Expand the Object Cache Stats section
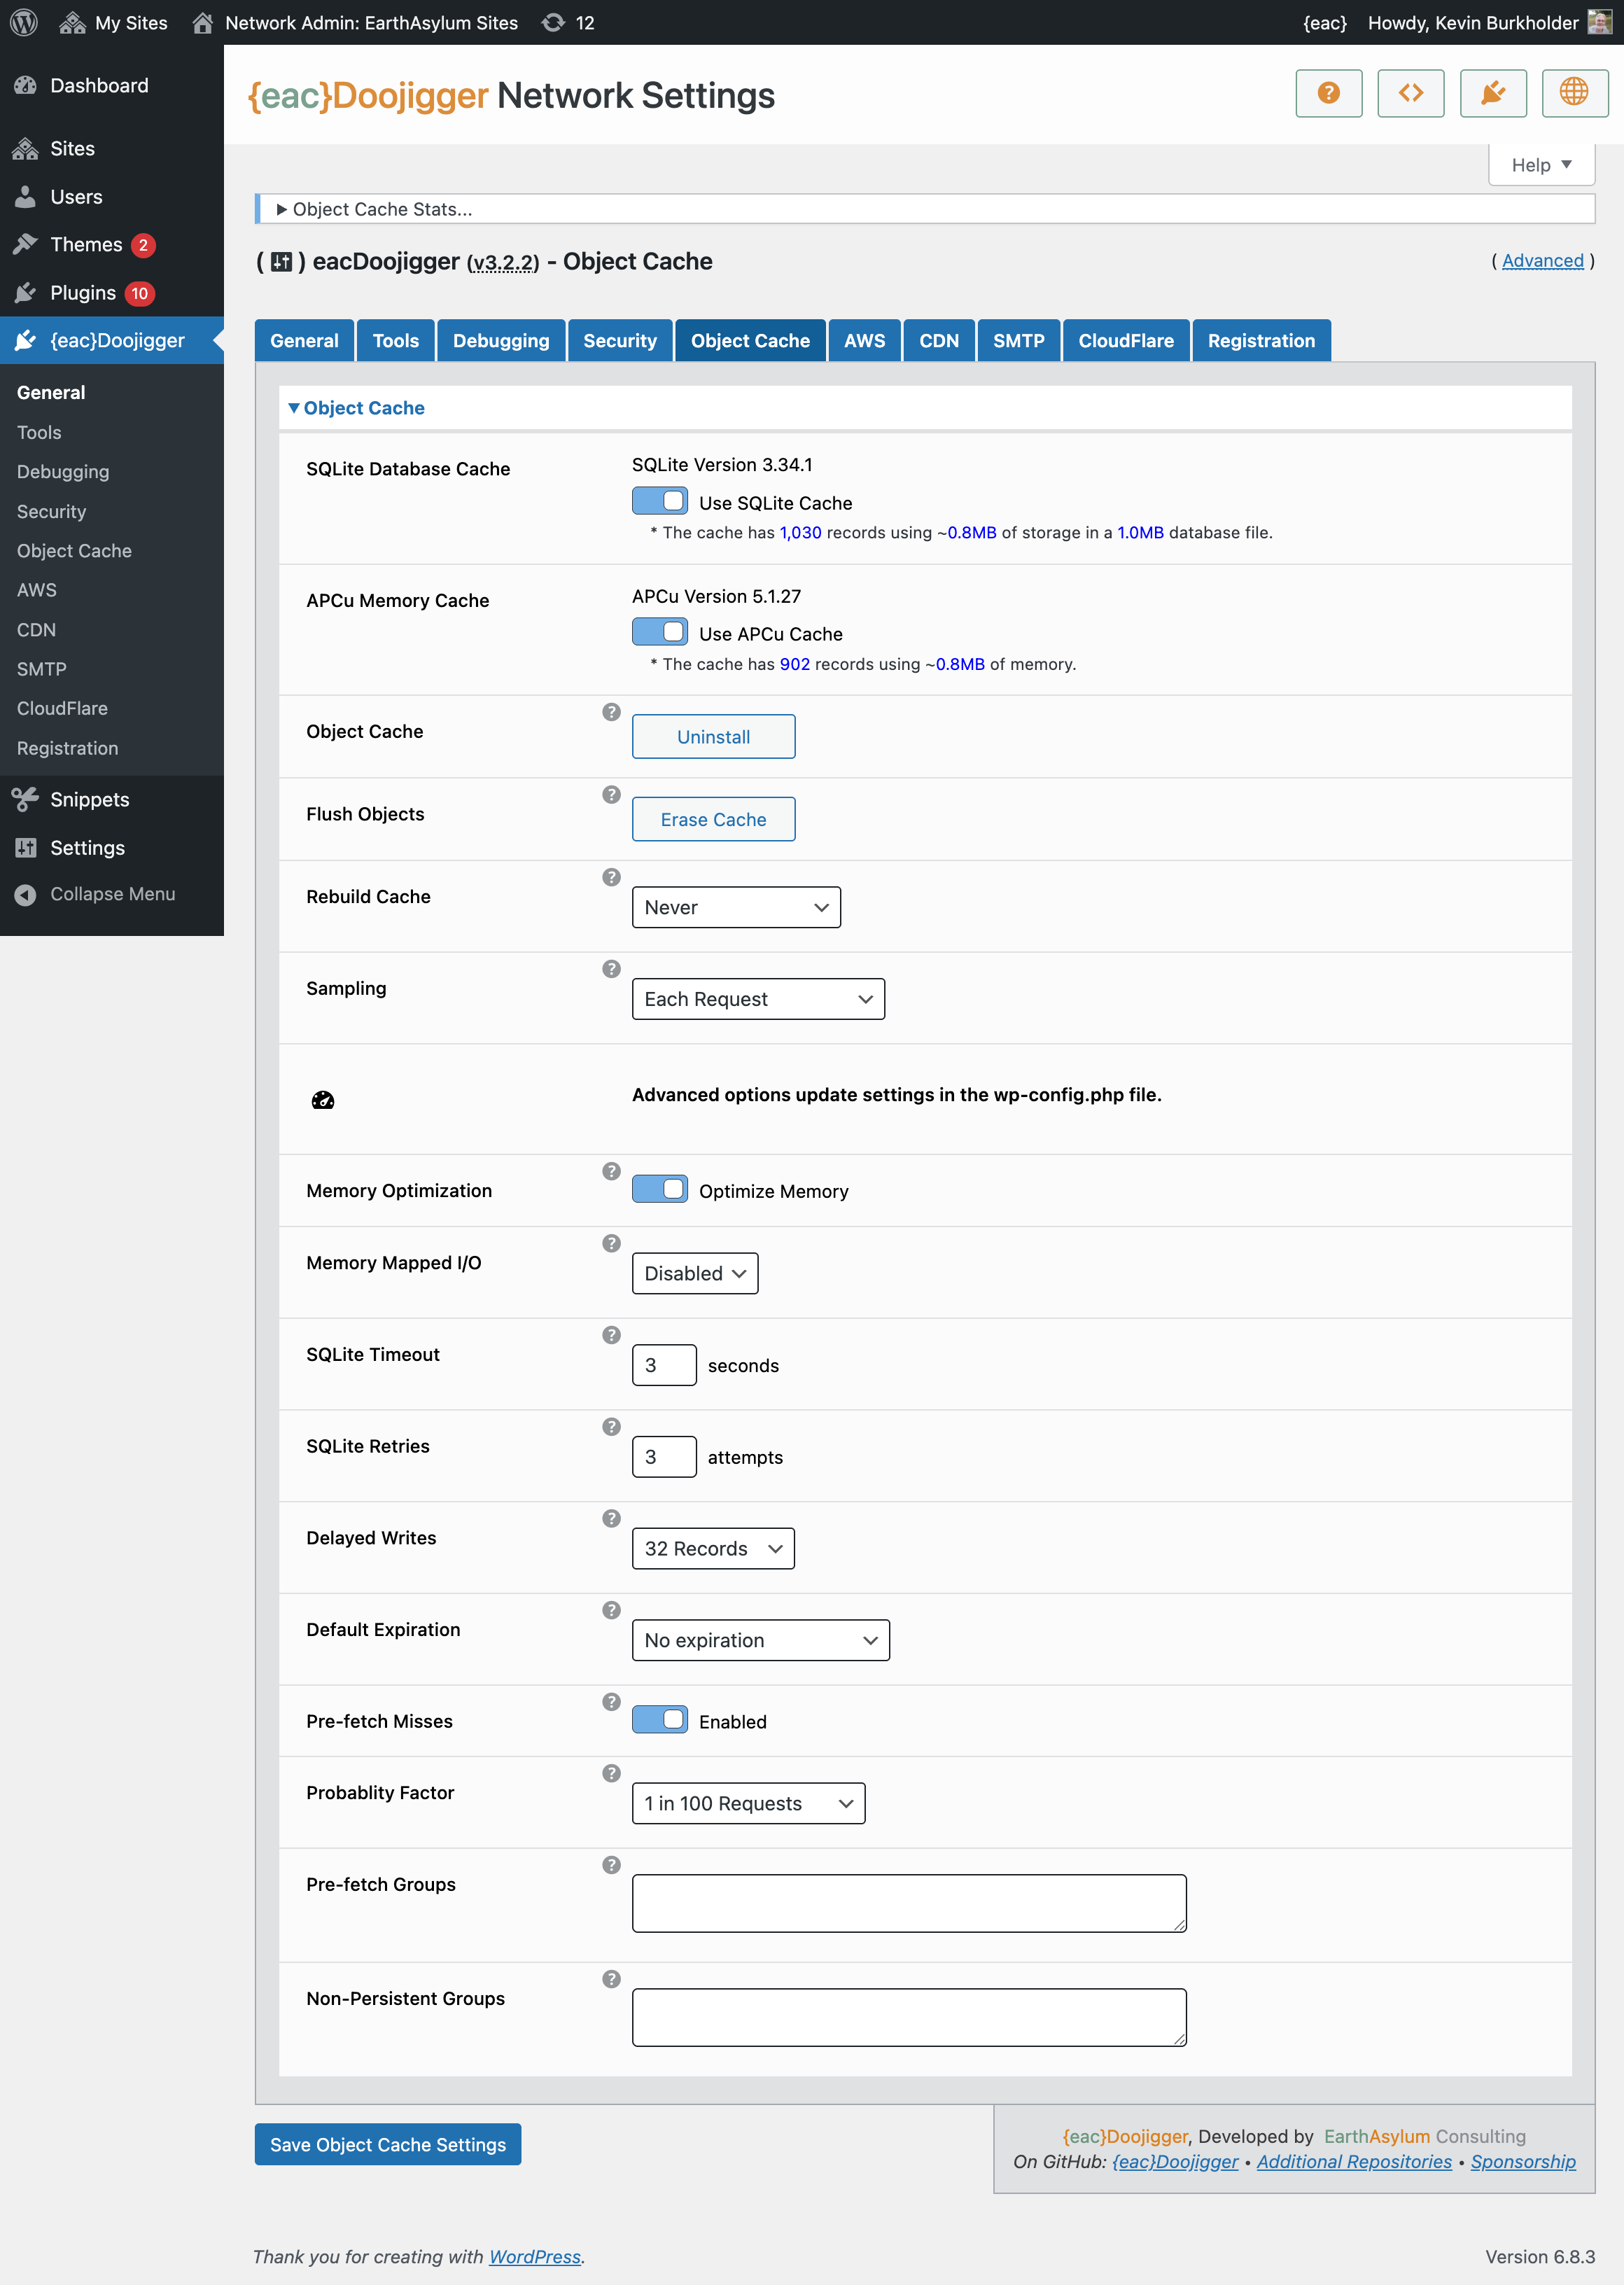The height and width of the screenshot is (2285, 1624). 373,209
